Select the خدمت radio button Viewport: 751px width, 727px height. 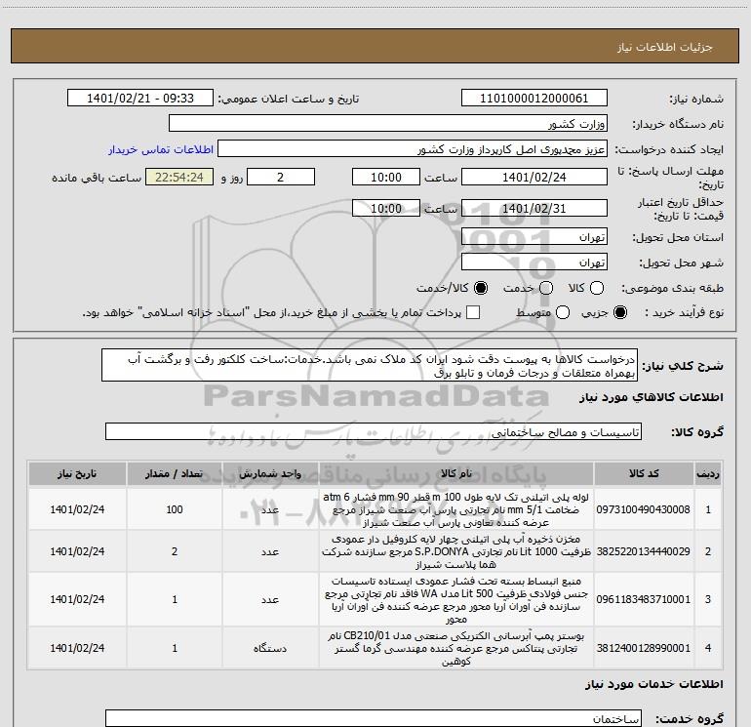[546, 288]
